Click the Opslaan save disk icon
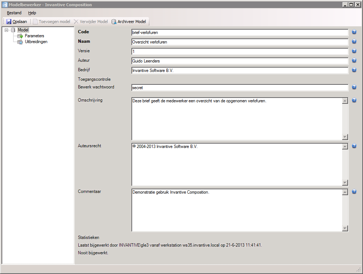Image resolution: width=363 pixels, height=274 pixels. 9,22
